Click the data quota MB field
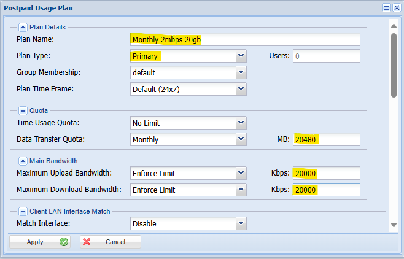This screenshot has width=404, height=259. click(327, 139)
